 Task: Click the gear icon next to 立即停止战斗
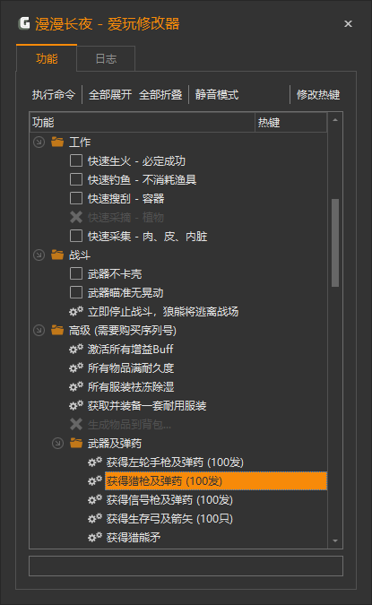click(76, 311)
